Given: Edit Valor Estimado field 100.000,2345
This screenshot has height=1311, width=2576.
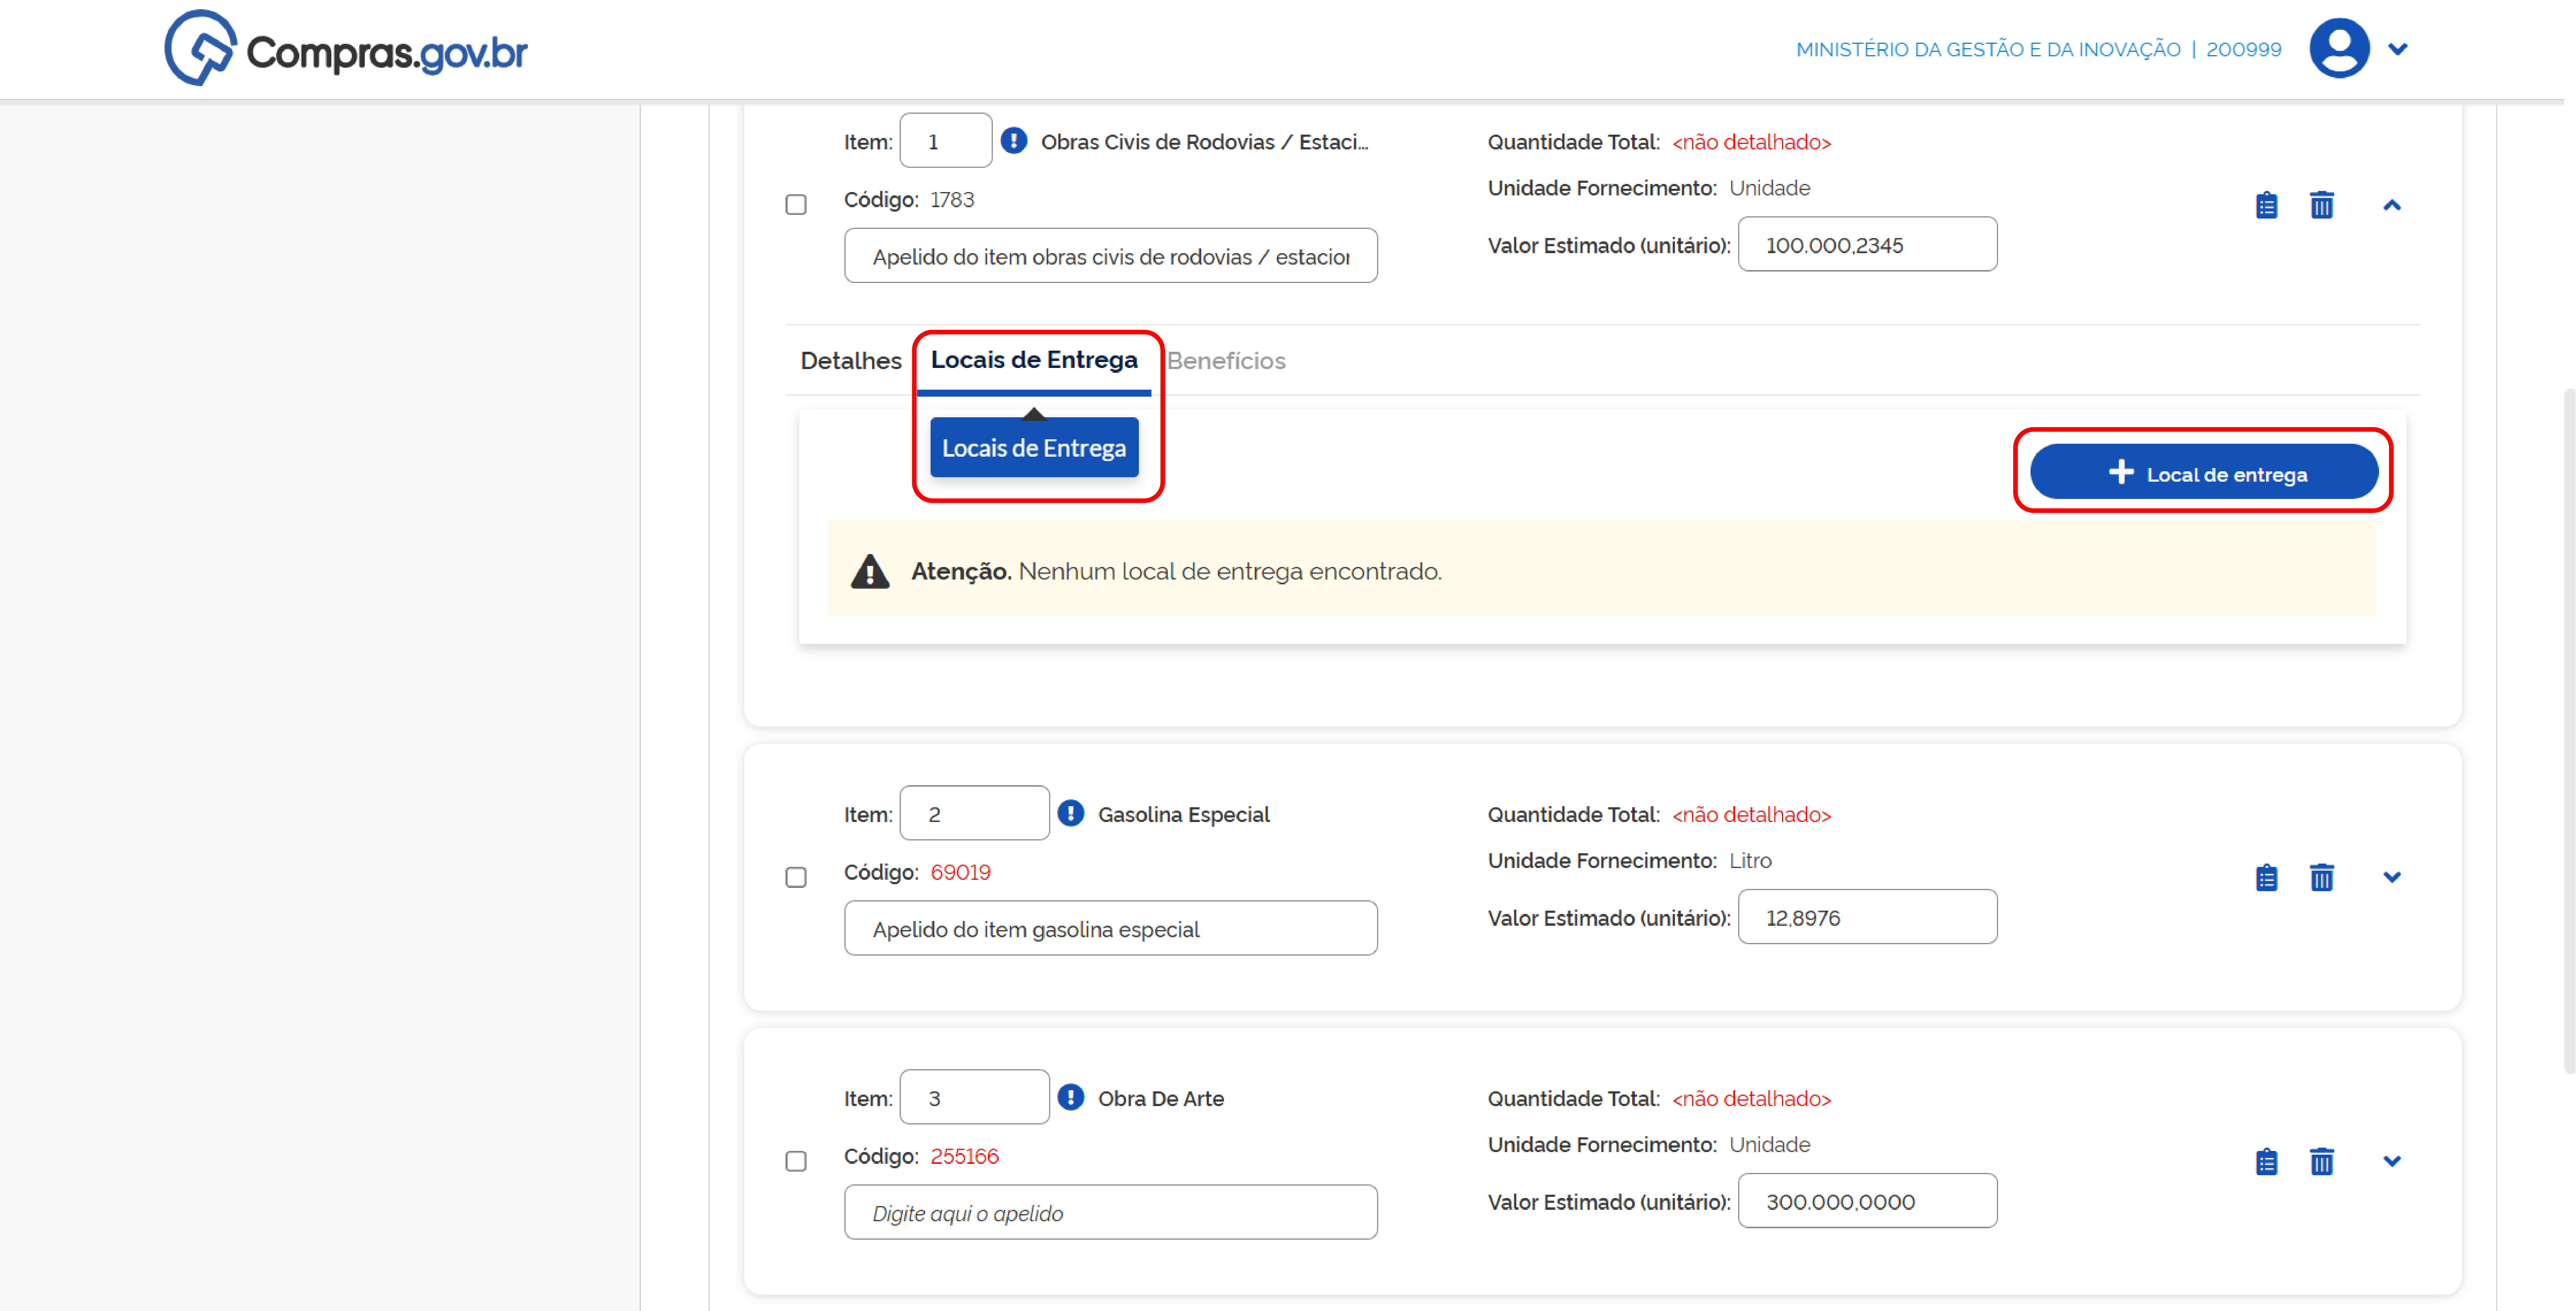Looking at the screenshot, I should pos(1868,244).
